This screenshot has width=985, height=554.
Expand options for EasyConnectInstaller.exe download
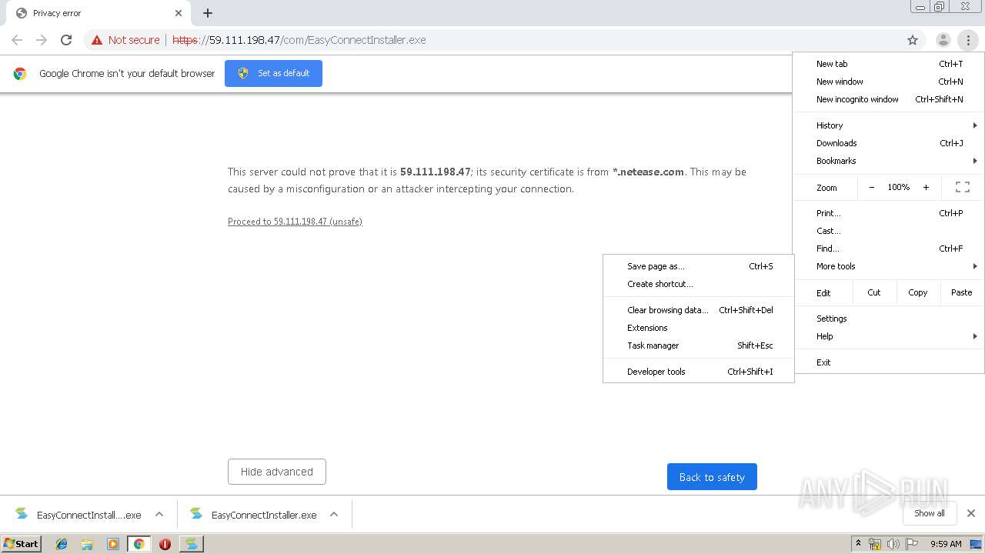pyautogui.click(x=334, y=515)
